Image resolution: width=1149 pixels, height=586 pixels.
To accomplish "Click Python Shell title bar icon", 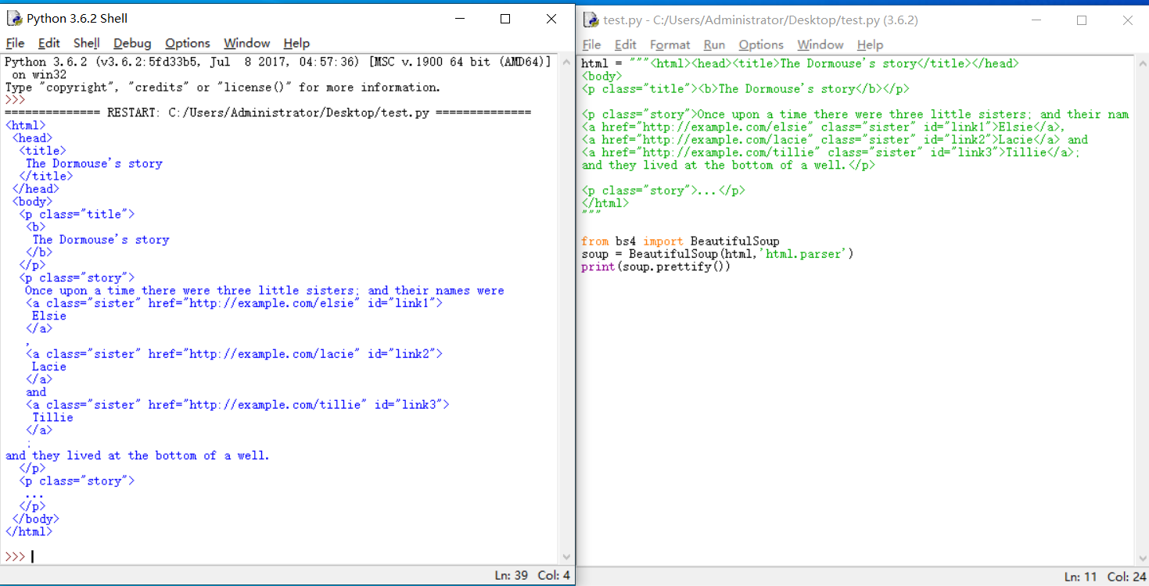I will [14, 18].
